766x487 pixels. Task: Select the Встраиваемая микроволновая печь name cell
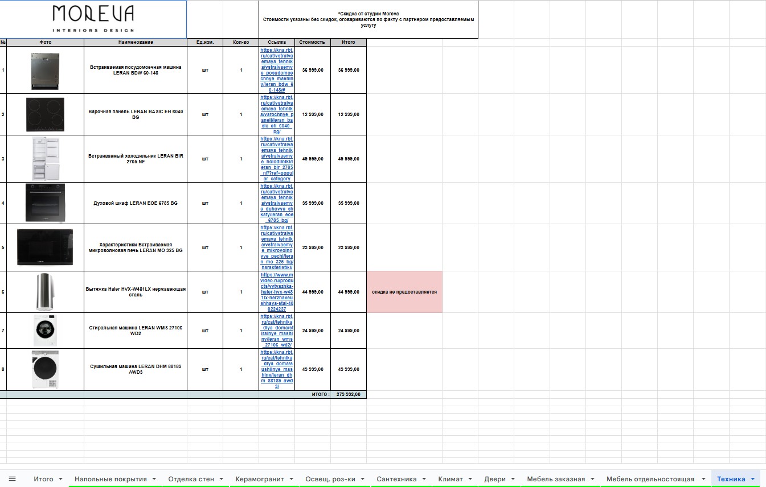[136, 247]
